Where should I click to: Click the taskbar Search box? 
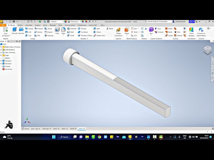tap(65, 137)
